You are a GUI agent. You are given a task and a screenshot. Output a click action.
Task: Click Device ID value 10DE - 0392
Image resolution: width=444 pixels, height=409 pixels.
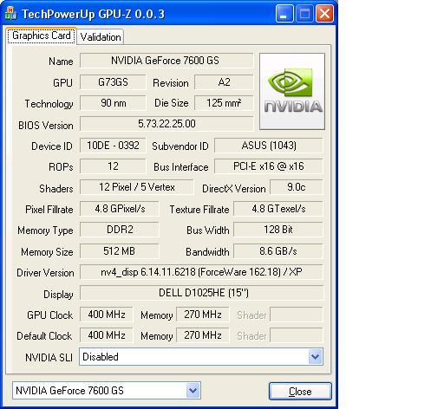[x=113, y=146]
